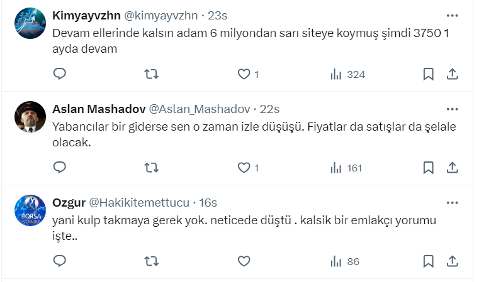Image resolution: width=479 pixels, height=282 pixels.
Task: Bookmark Aslan Mashadov's tweet
Action: pos(428,167)
